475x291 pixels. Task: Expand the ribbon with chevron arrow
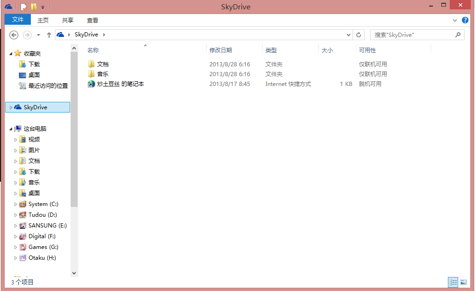(455, 21)
